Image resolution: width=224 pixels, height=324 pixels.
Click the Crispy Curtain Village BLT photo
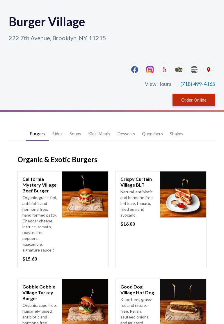(183, 194)
